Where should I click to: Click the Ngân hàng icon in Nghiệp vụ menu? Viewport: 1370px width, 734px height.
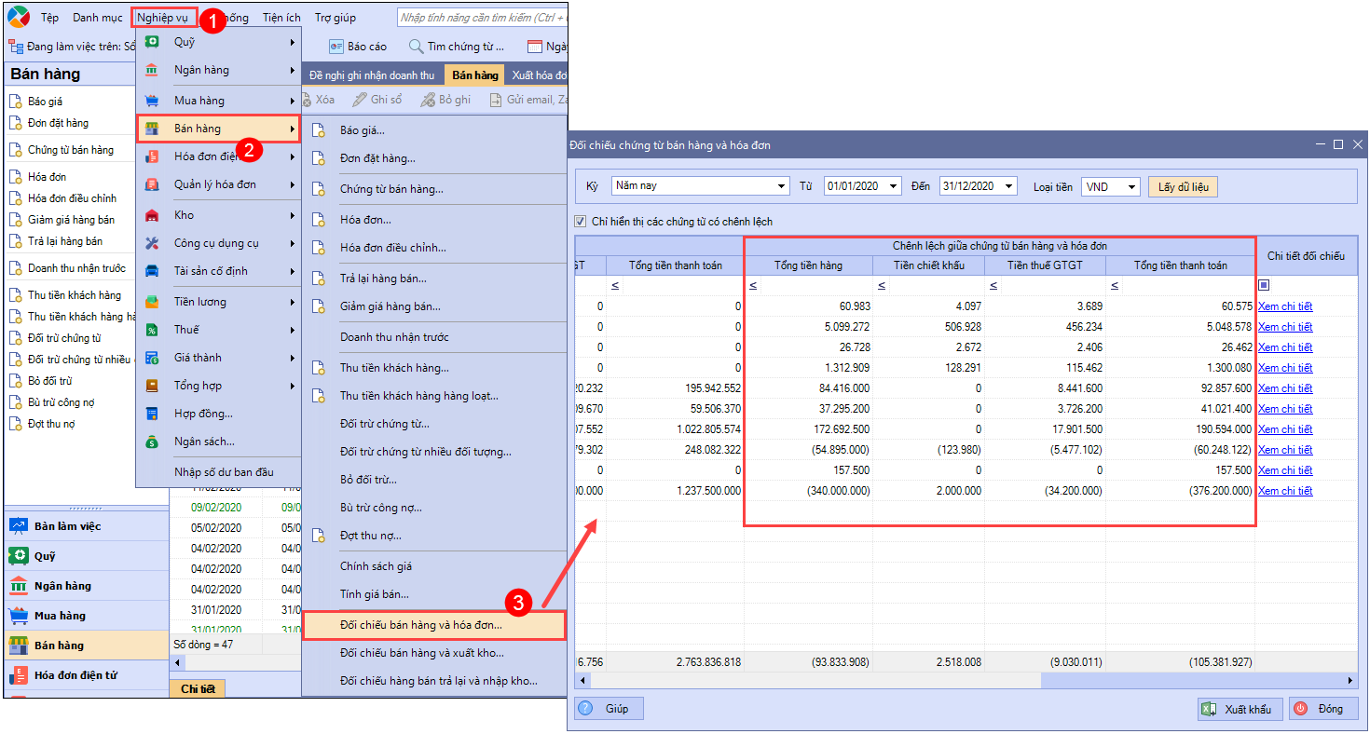pyautogui.click(x=153, y=70)
